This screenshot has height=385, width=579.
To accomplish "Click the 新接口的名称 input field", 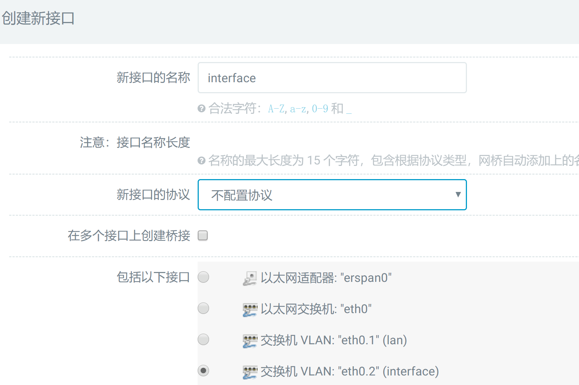I will [x=332, y=78].
